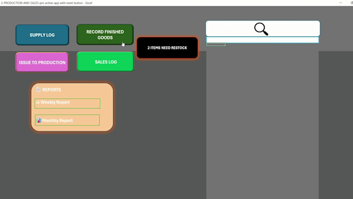Open the Weekly Report link
The height and width of the screenshot is (199, 353).
coord(67,103)
